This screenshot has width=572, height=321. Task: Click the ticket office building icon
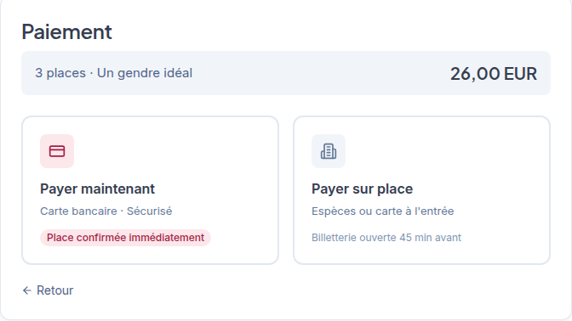pyautogui.click(x=329, y=151)
